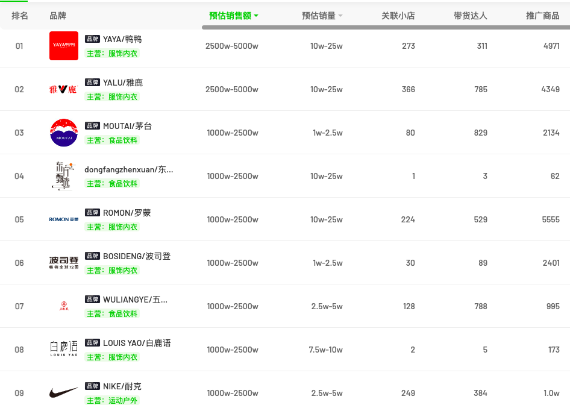The width and height of the screenshot is (570, 408).
Task: Click 2500w-5000w sales value for YAYA
Action: [x=232, y=46]
